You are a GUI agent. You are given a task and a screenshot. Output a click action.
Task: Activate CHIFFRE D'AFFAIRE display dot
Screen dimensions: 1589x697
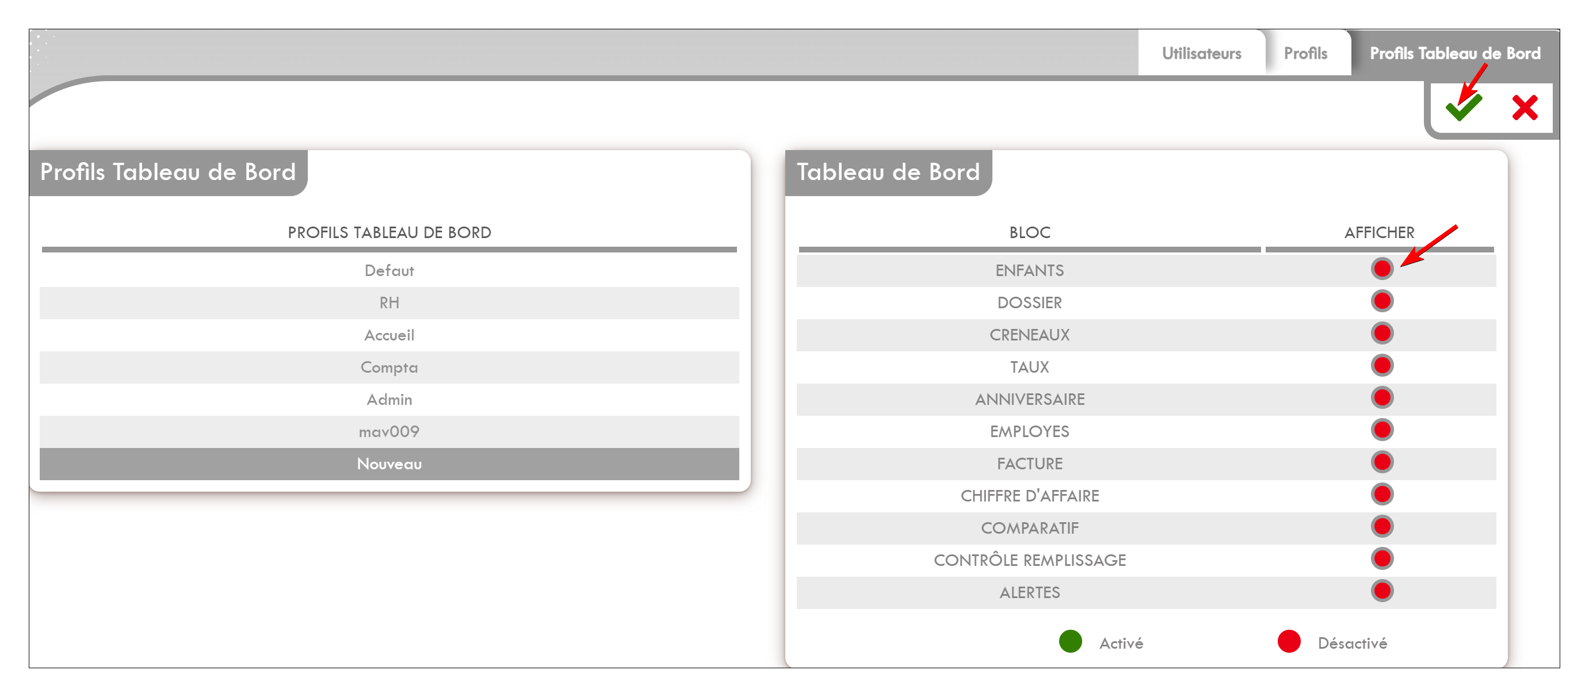[1382, 494]
